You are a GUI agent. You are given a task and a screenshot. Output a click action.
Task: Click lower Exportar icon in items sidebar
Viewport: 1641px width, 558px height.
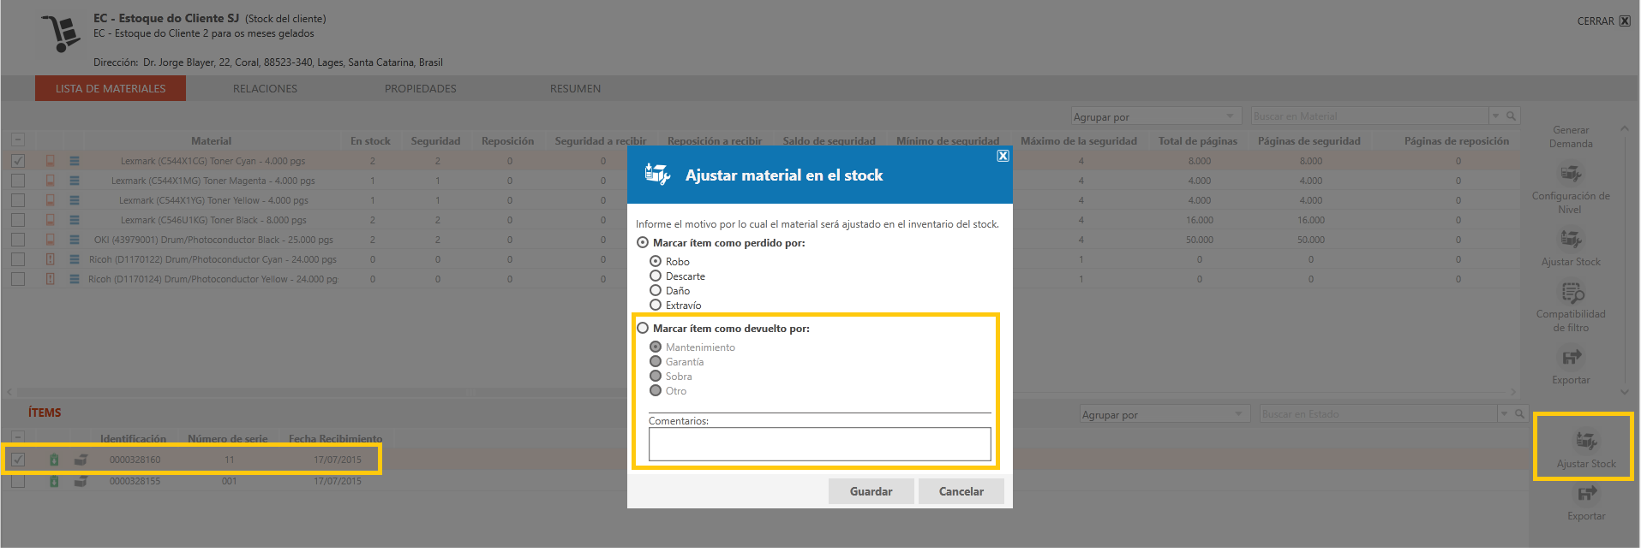coord(1587,494)
